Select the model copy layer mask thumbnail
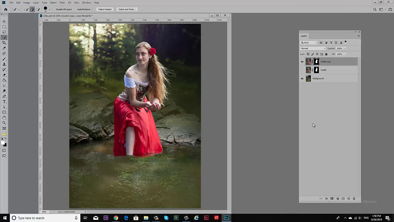Image resolution: width=394 pixels, height=222 pixels. (316, 62)
